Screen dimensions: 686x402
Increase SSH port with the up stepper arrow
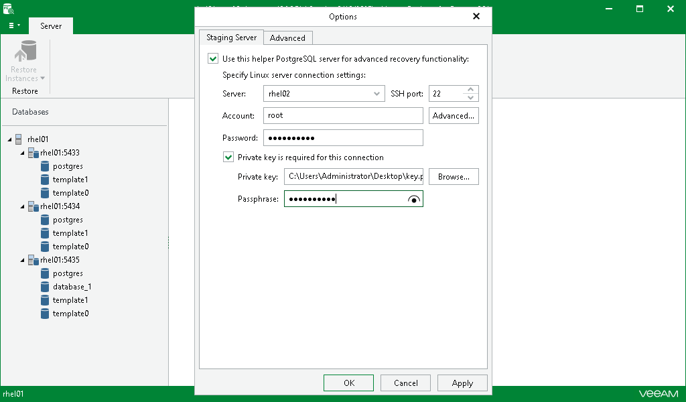[472, 90]
